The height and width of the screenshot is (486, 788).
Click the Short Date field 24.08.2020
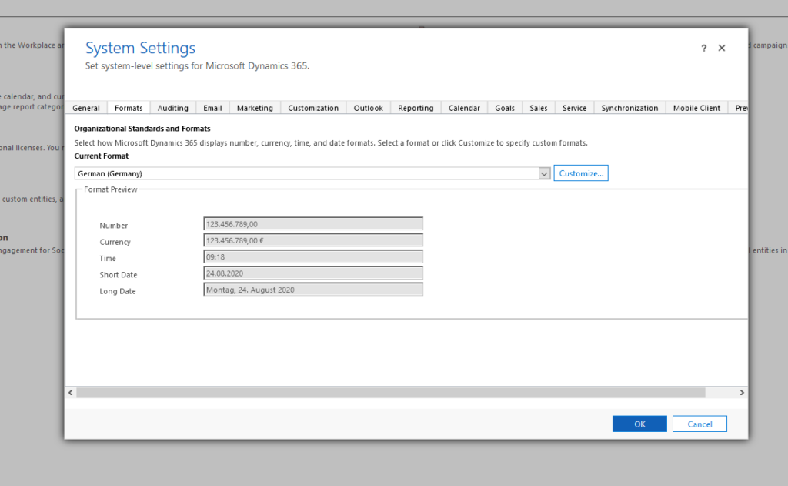pyautogui.click(x=313, y=273)
